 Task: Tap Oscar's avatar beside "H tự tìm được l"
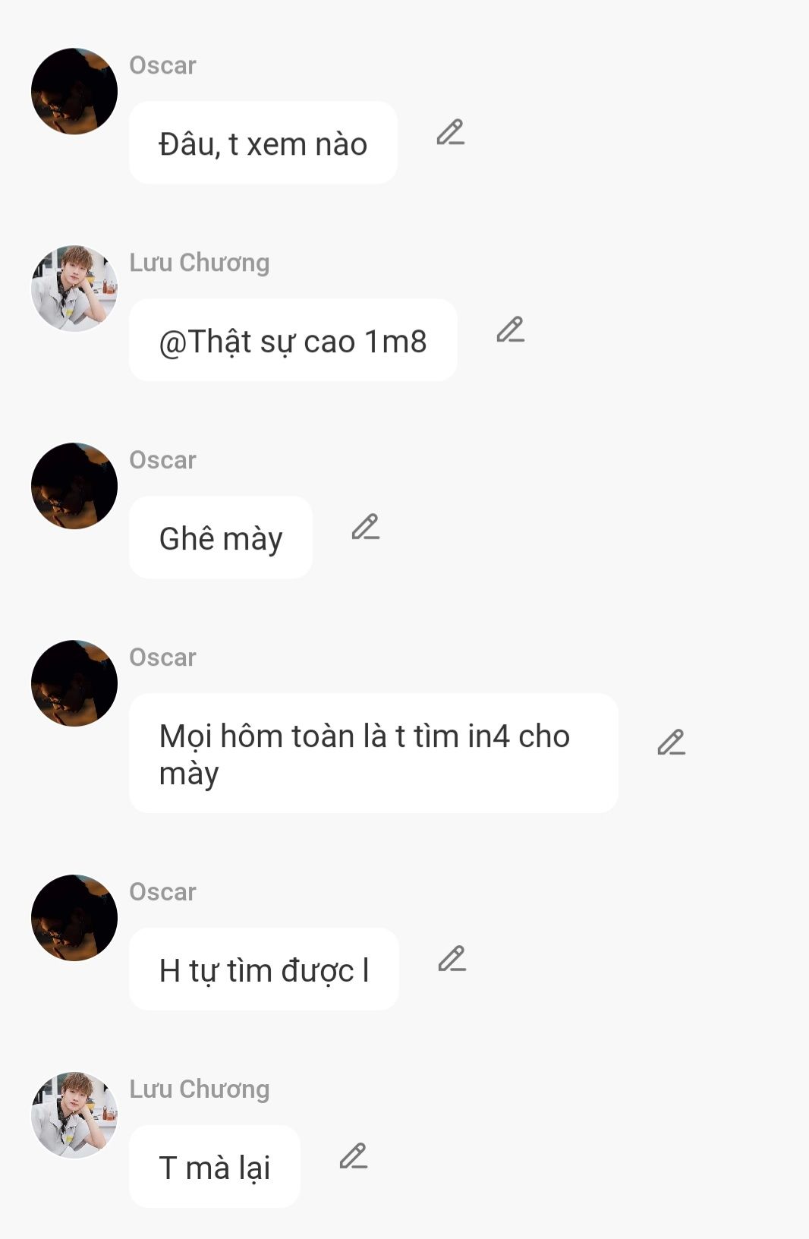pyautogui.click(x=74, y=918)
